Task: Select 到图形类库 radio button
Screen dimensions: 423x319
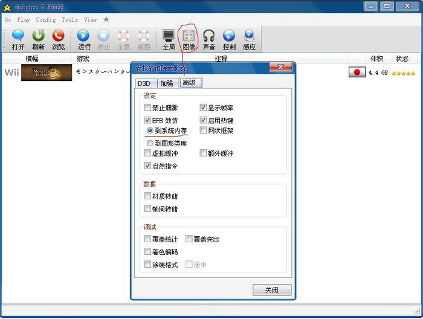Action: [x=150, y=143]
